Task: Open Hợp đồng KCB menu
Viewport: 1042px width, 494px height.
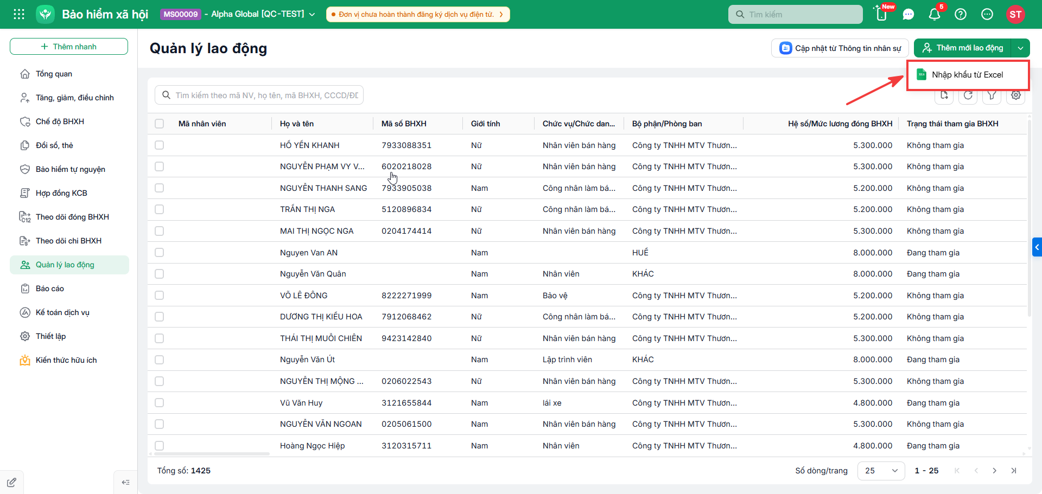Action: click(x=69, y=193)
